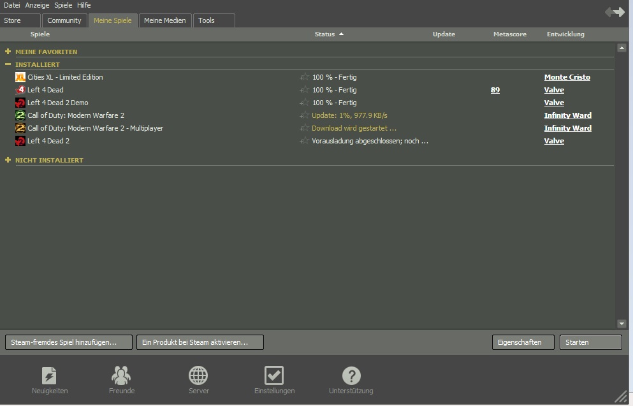Click the Modern Warfare 2 Multiplayer icon
633x406 pixels.
[x=20, y=128]
